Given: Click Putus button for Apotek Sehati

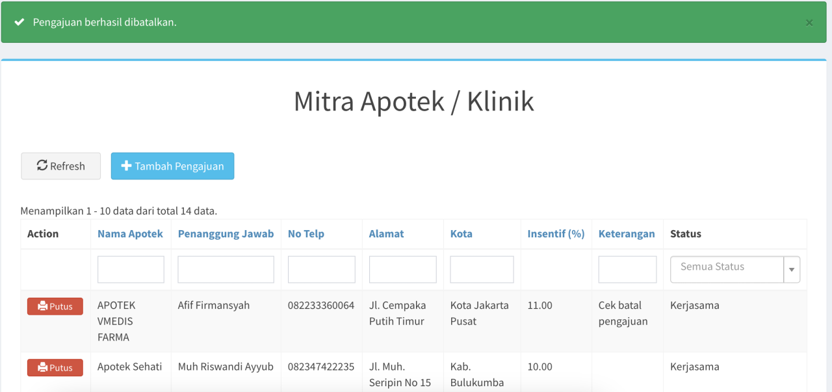Looking at the screenshot, I should coord(55,367).
